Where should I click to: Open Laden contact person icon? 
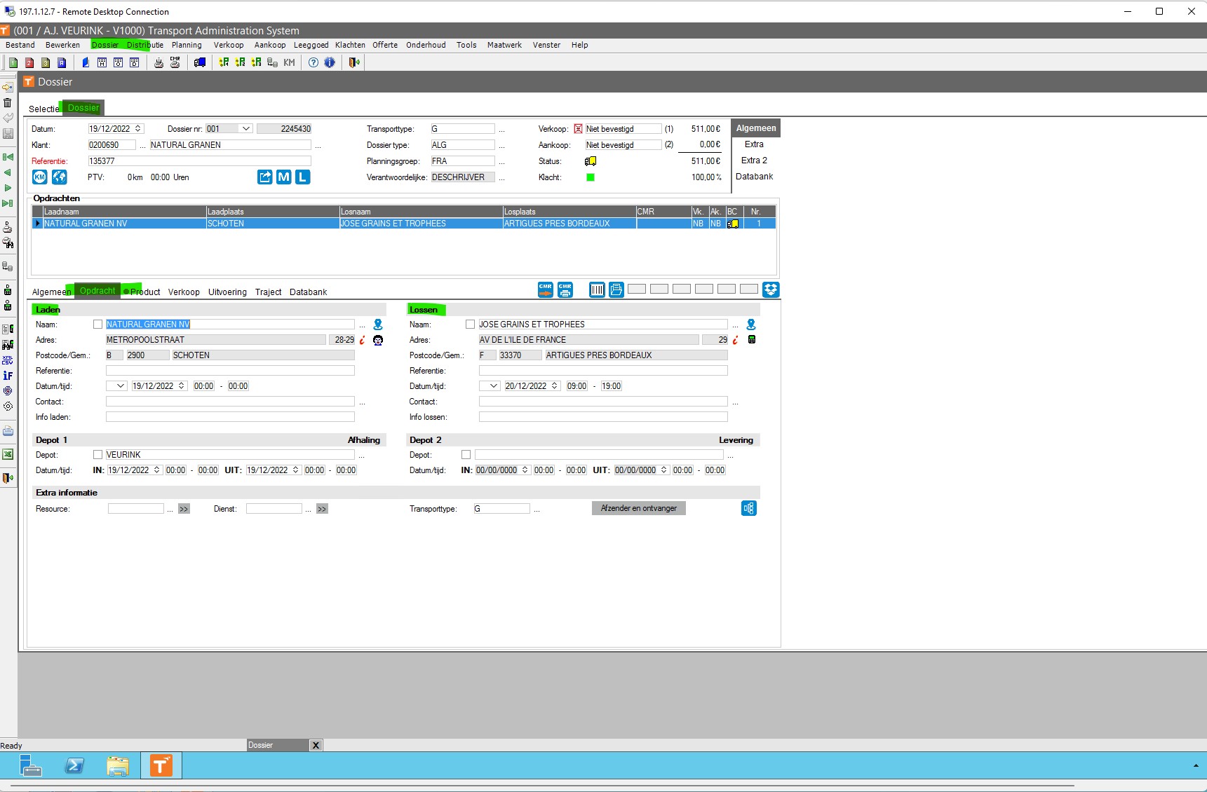pyautogui.click(x=378, y=325)
